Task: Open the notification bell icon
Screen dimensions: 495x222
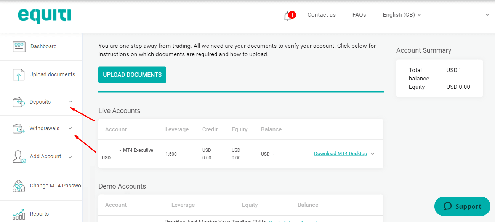Action: coord(287,16)
